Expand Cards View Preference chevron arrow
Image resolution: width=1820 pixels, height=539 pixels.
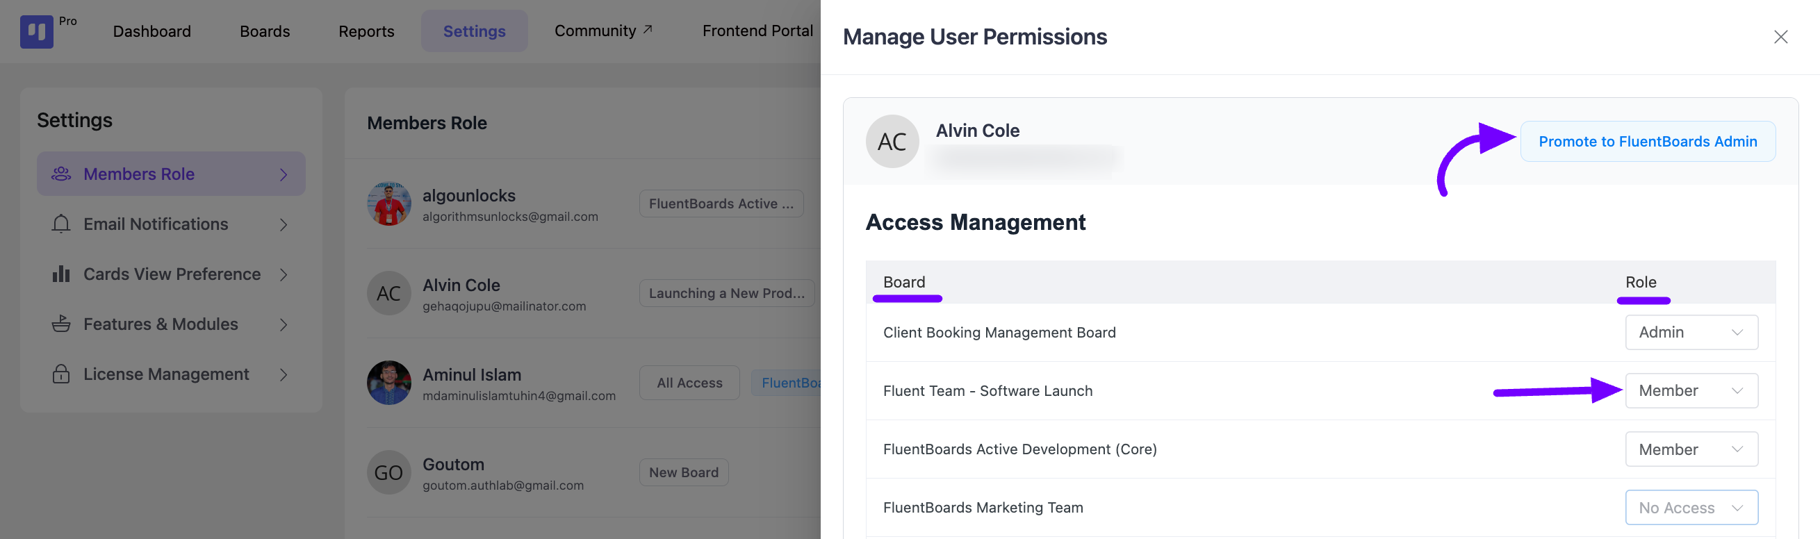(284, 275)
